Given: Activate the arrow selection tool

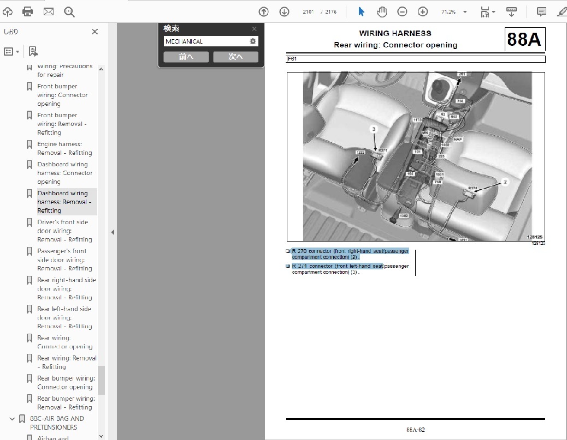Looking at the screenshot, I should click(x=361, y=11).
